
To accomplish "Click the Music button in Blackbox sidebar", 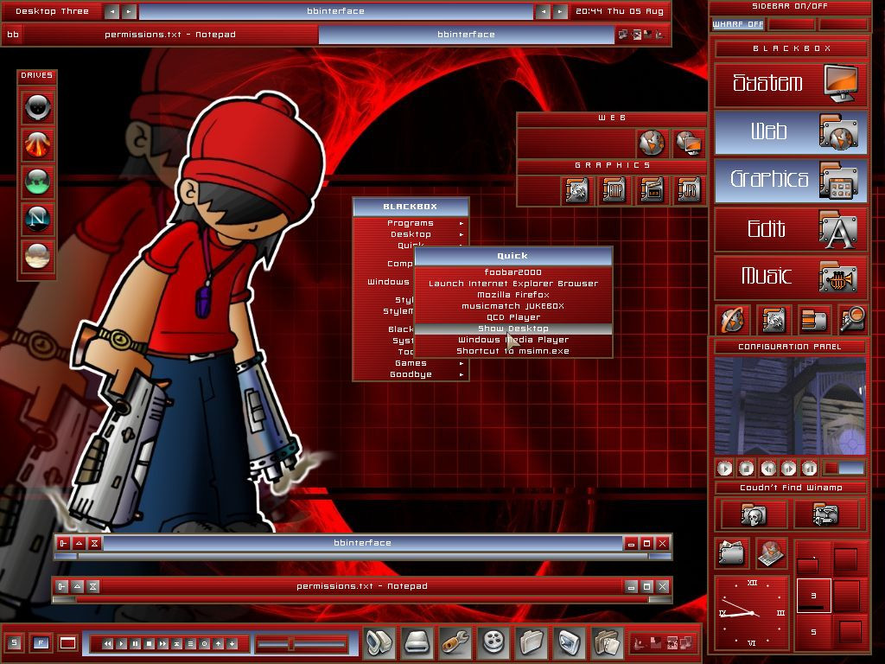I will pos(791,277).
